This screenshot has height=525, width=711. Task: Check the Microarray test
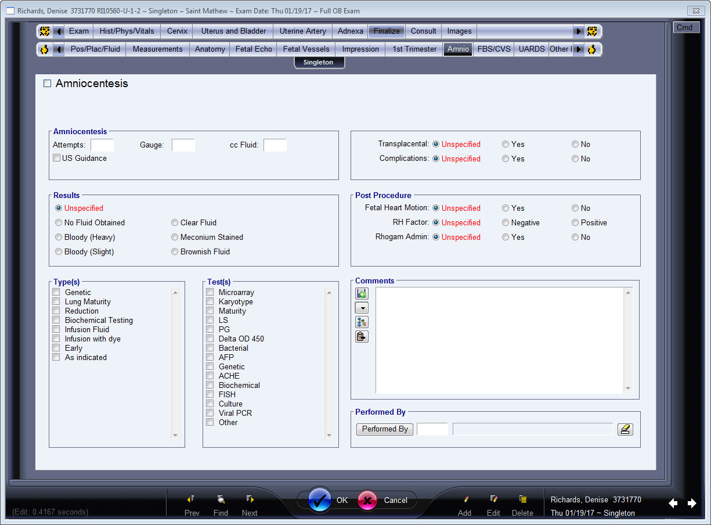[x=210, y=292]
